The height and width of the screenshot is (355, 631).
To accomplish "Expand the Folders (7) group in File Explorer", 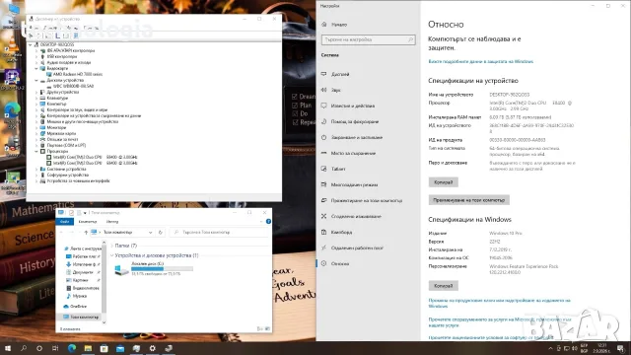I will pos(111,246).
